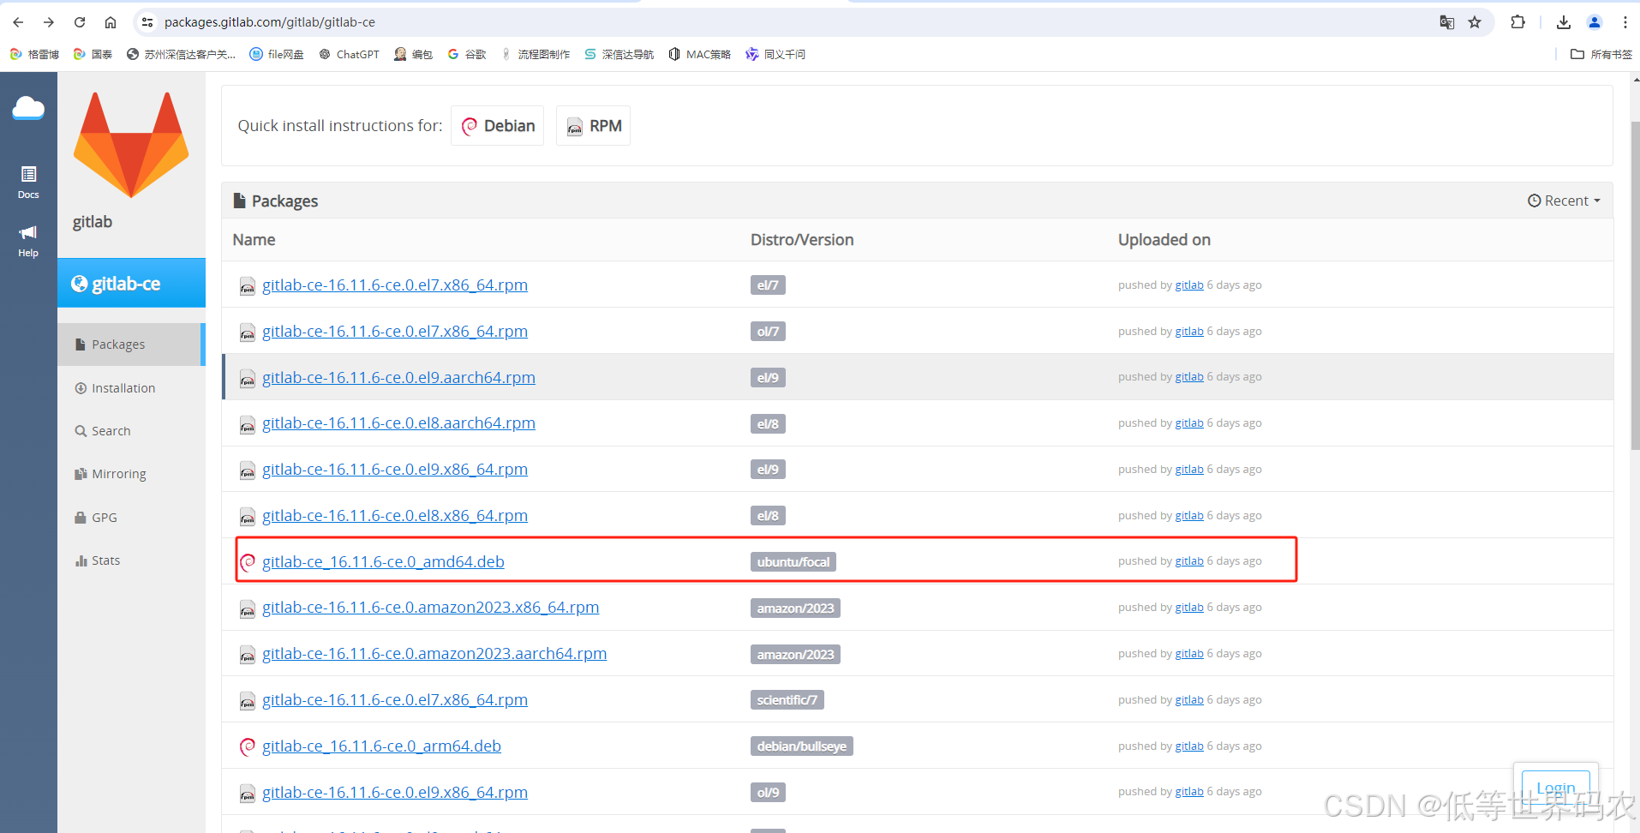Open Search in the sidebar
The height and width of the screenshot is (833, 1640).
click(111, 430)
